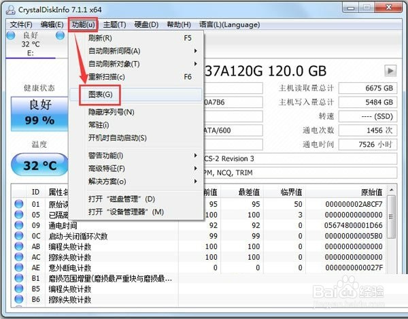Screen dimensions: 408x319
Task: Expand the 自动刷新对象(T) submenu
Action: tap(136, 64)
